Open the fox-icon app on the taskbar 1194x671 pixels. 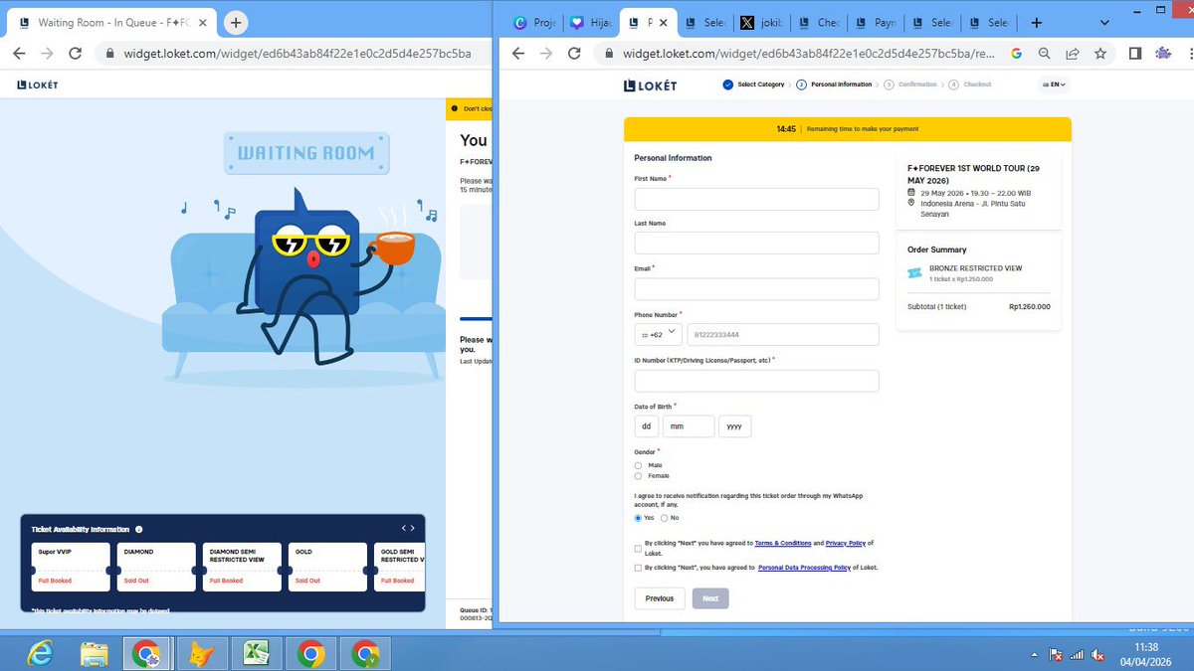pos(203,653)
